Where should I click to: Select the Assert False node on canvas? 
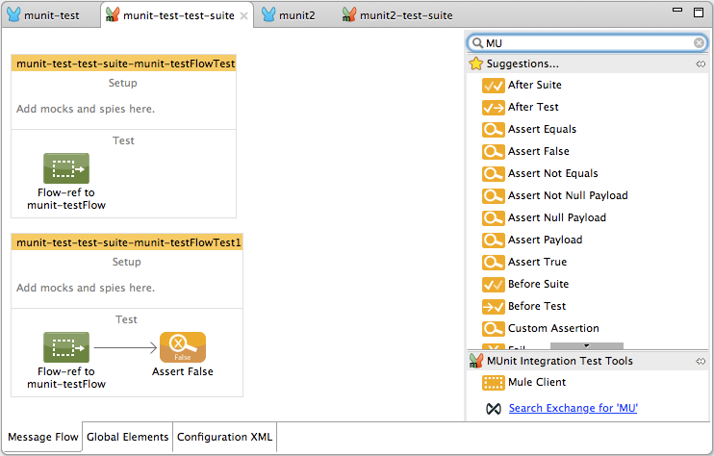(x=183, y=347)
